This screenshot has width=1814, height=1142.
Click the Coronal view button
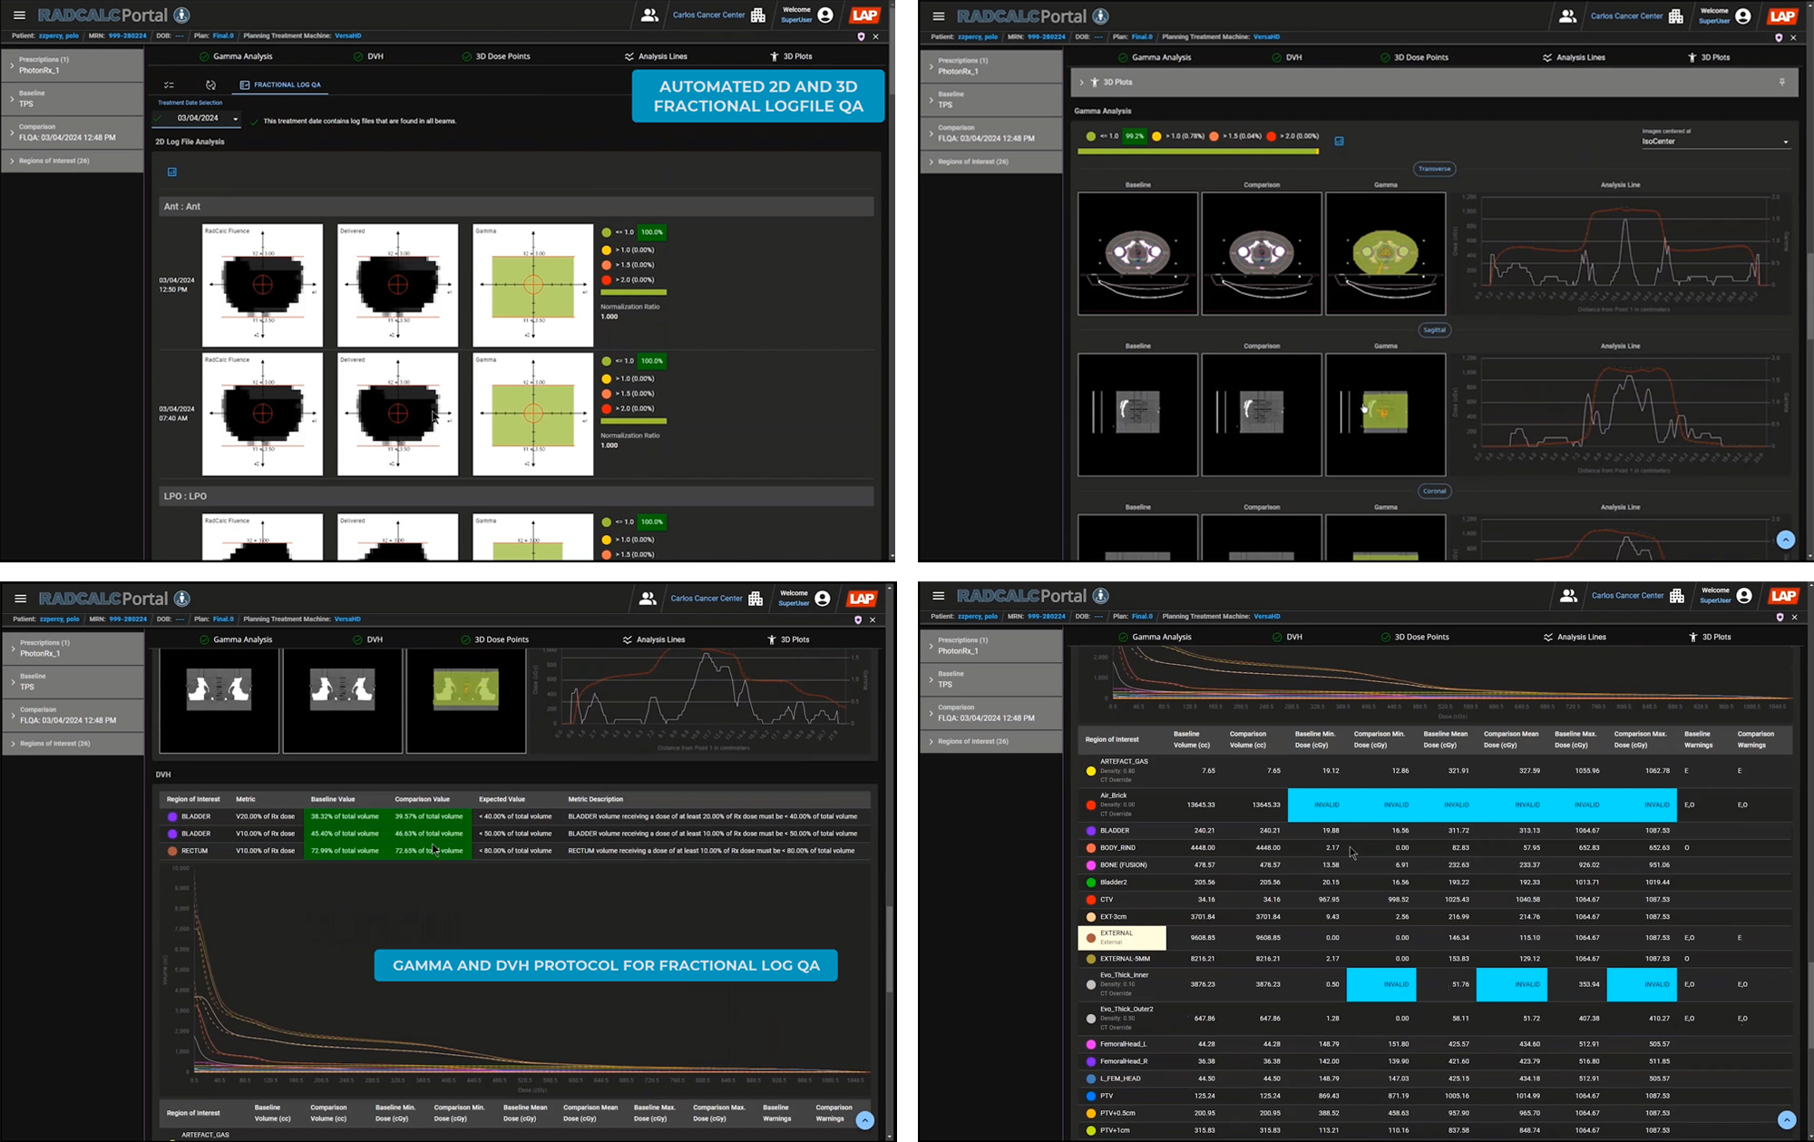coord(1434,492)
